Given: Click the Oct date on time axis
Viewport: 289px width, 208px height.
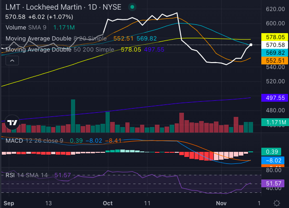Looking at the screenshot, I should (x=108, y=202).
